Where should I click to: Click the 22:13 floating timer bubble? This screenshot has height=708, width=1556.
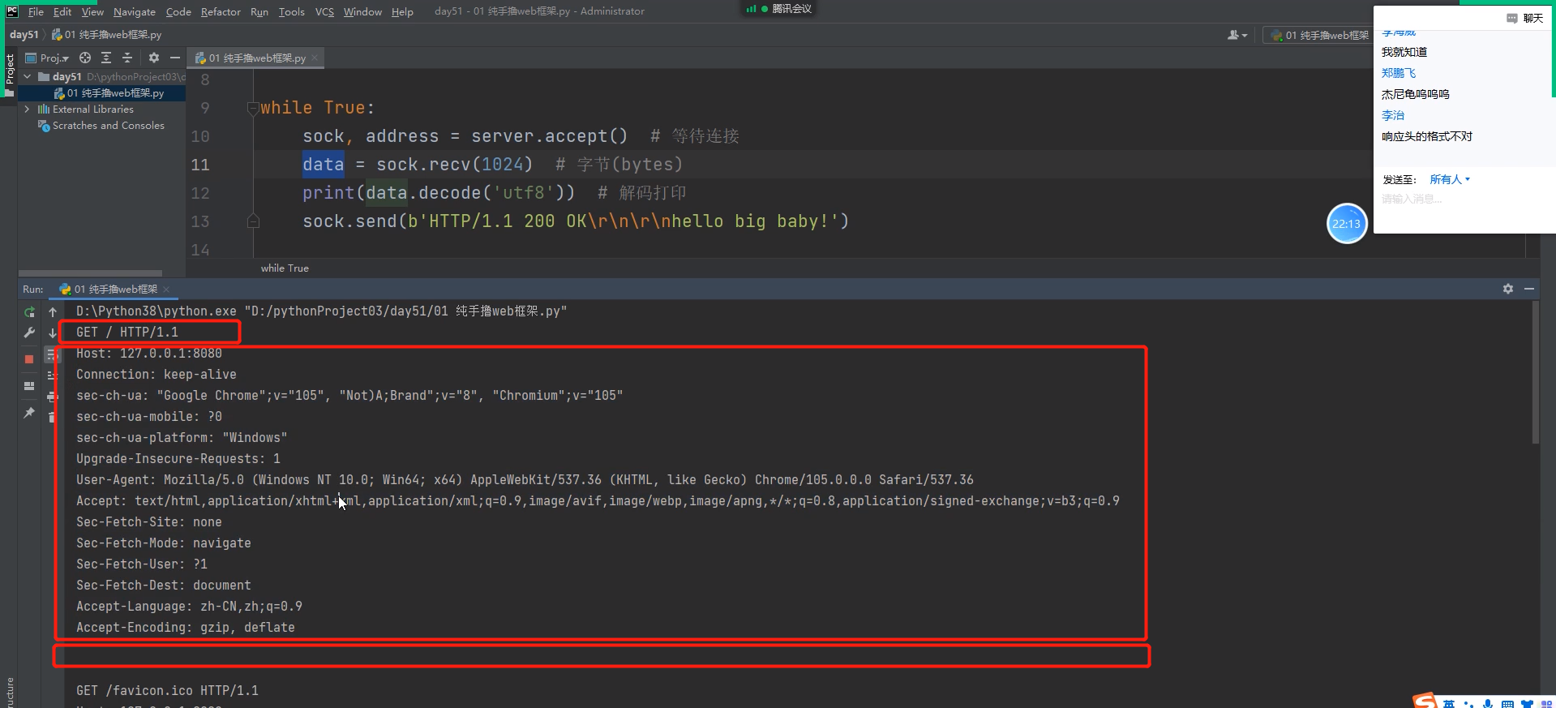click(x=1347, y=223)
